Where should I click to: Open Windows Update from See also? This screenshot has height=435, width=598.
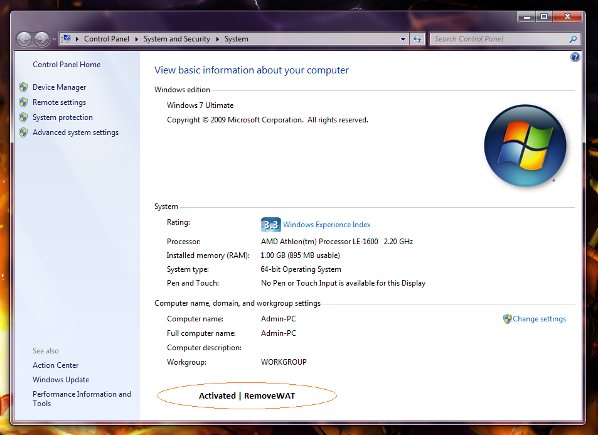(x=61, y=380)
